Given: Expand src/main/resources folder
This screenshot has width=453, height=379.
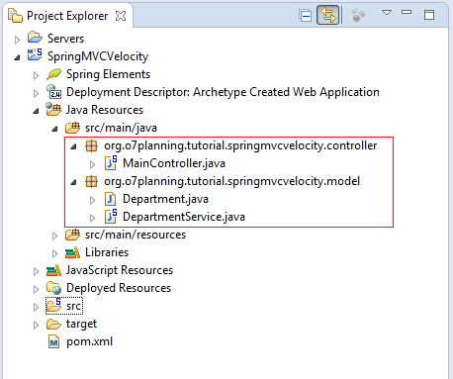Looking at the screenshot, I should 54,236.
